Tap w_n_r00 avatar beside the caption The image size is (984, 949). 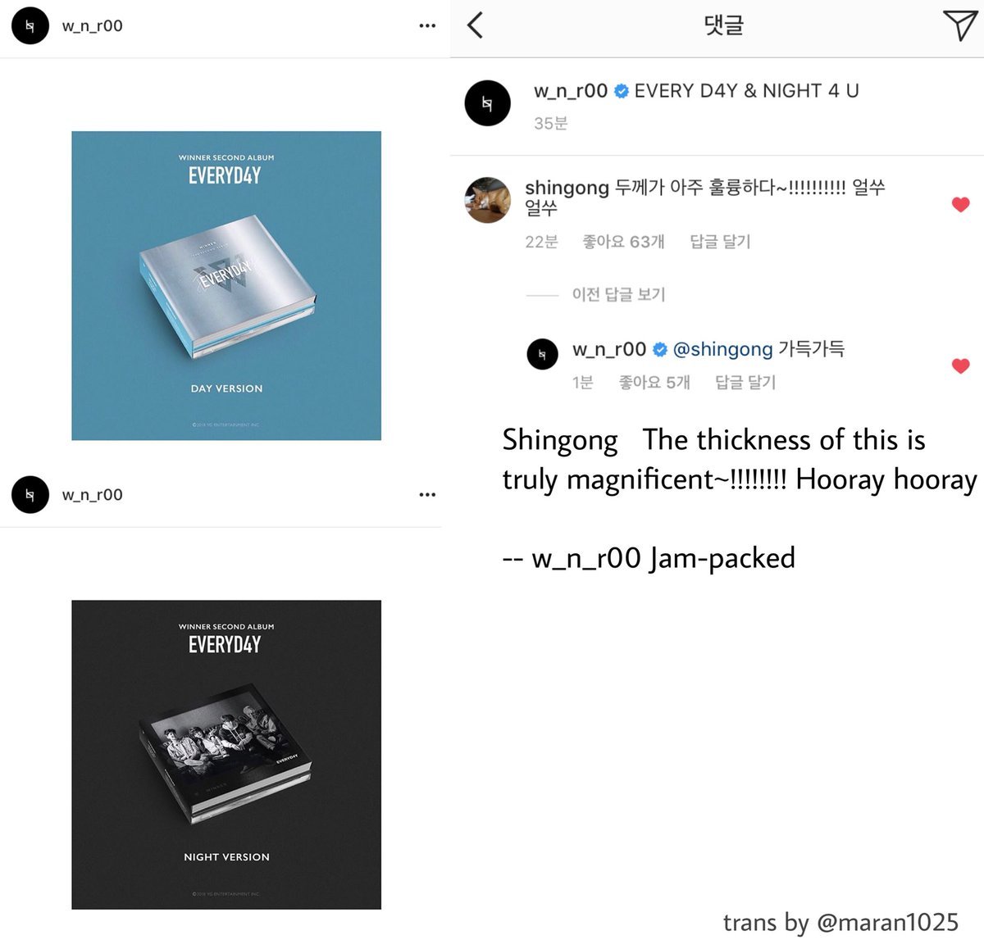(488, 103)
